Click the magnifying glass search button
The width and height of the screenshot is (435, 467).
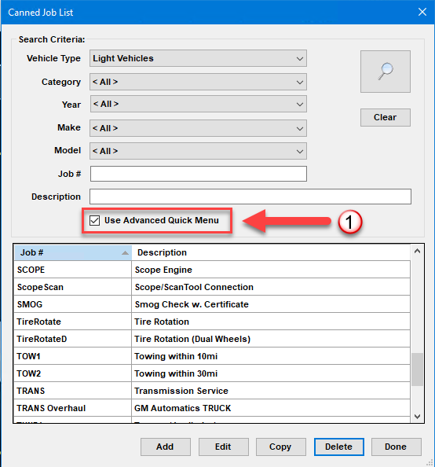(386, 72)
